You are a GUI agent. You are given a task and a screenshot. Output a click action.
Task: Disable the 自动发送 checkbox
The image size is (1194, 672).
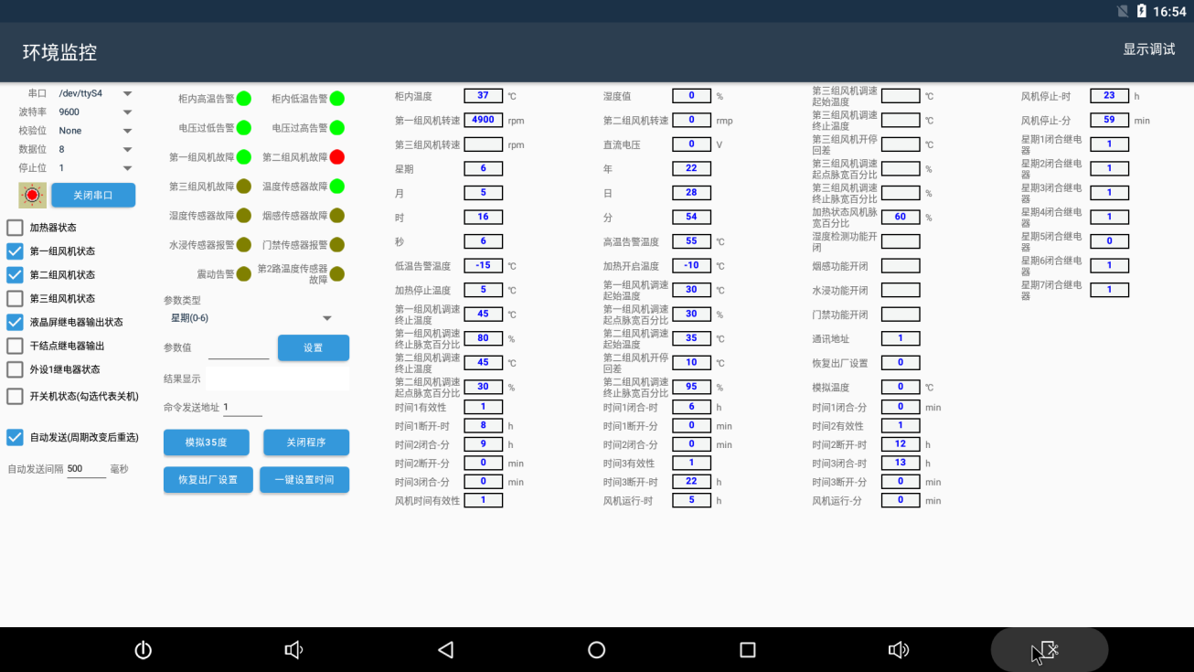pyautogui.click(x=16, y=437)
